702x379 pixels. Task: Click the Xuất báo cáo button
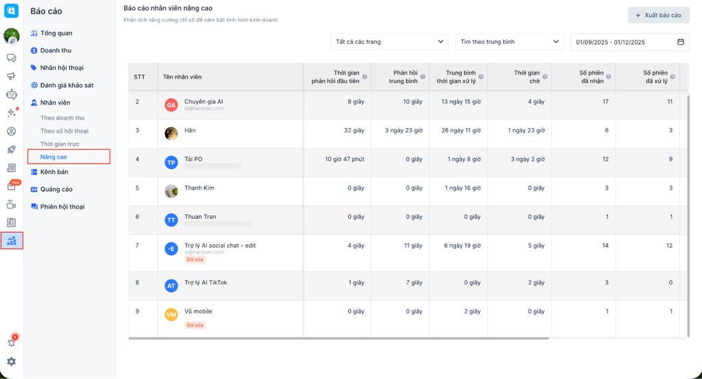tap(658, 15)
